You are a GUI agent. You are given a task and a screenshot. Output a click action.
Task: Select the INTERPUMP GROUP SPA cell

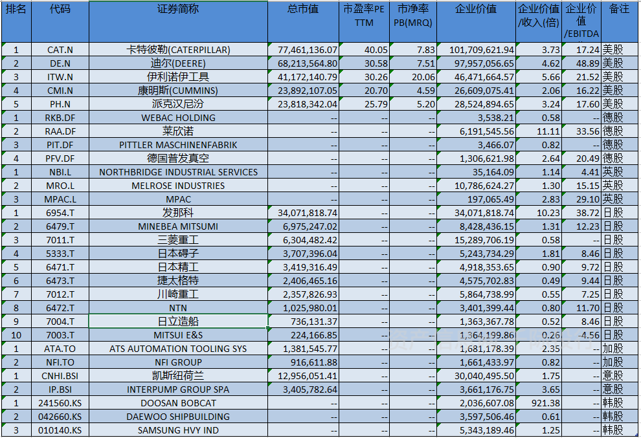click(178, 389)
